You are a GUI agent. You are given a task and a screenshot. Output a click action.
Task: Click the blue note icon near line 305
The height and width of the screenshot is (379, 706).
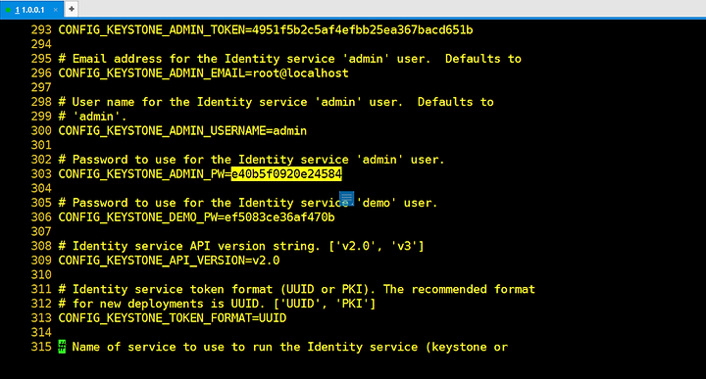click(x=346, y=198)
